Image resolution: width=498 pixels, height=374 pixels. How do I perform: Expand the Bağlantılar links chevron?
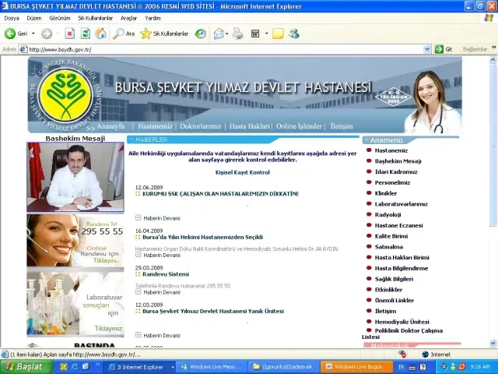tap(493, 48)
